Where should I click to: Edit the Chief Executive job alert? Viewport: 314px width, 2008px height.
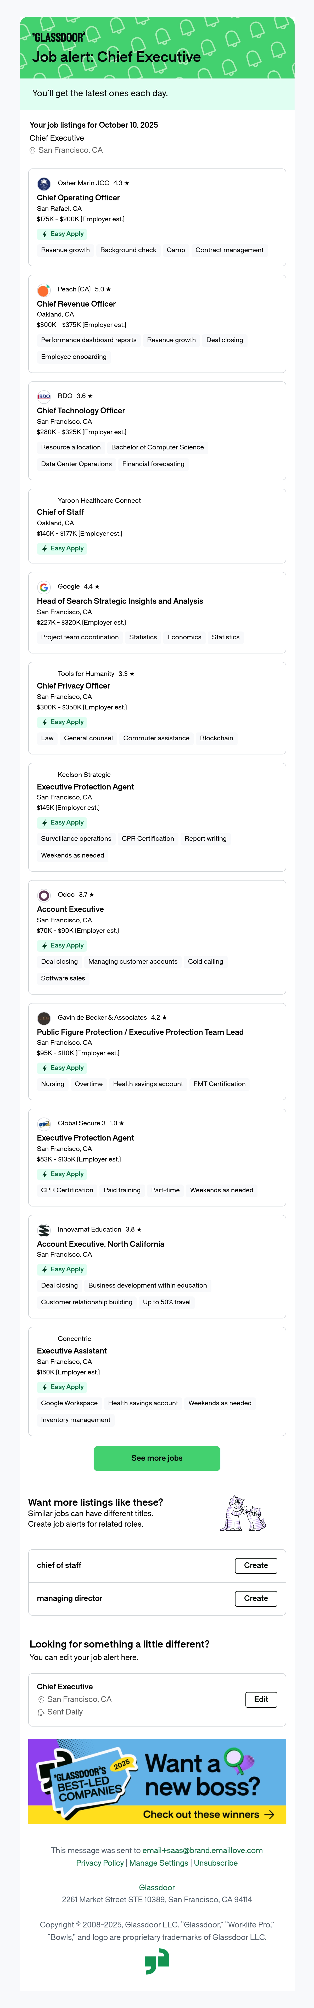[261, 1699]
